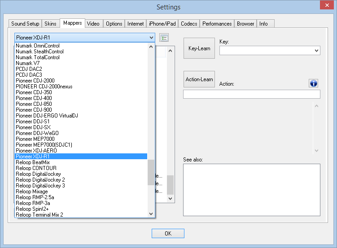
Task: Choose Reloop Spin!2+ from the list
Action: [x=81, y=209]
